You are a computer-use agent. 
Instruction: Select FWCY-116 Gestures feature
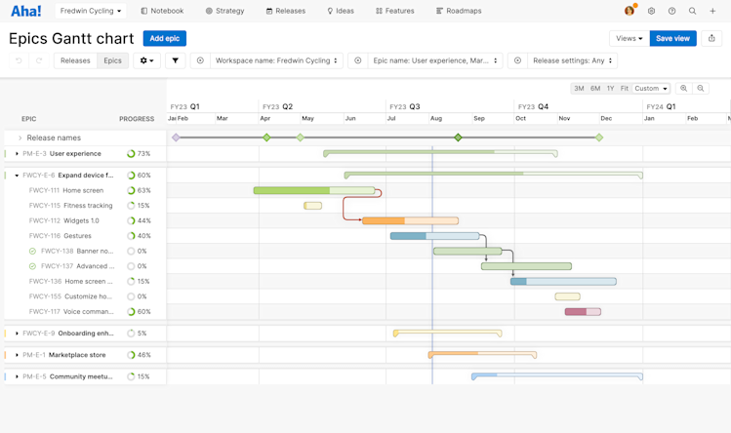tap(61, 236)
